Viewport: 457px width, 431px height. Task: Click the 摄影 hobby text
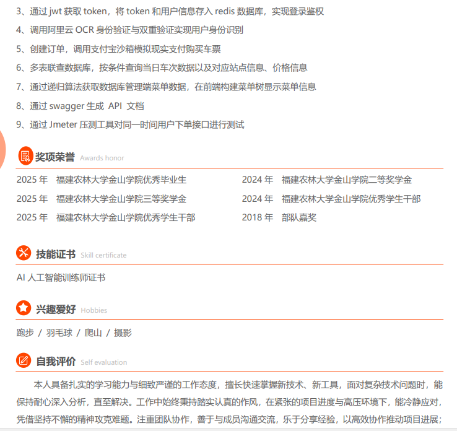point(123,333)
